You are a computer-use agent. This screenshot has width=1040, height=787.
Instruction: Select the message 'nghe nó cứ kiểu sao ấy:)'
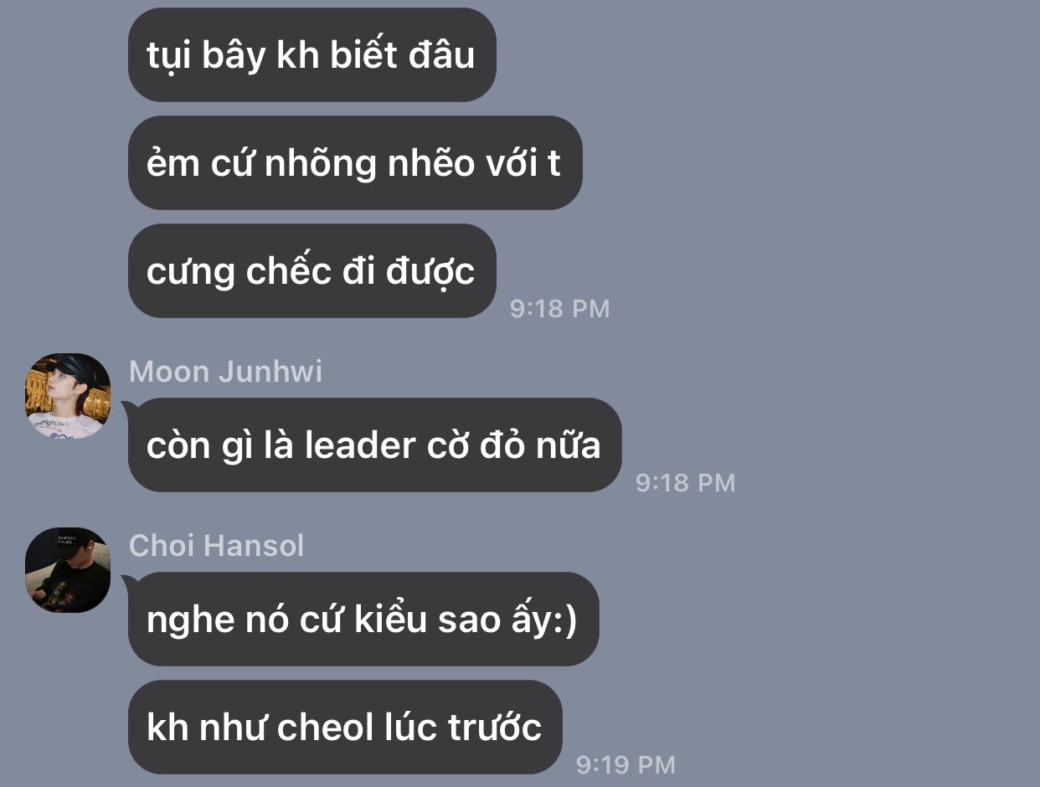pos(363,619)
